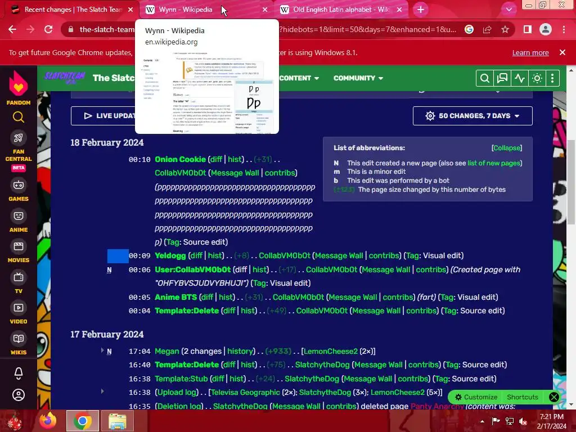Switch to Recent changes tab
The image size is (576, 432).
click(x=73, y=10)
